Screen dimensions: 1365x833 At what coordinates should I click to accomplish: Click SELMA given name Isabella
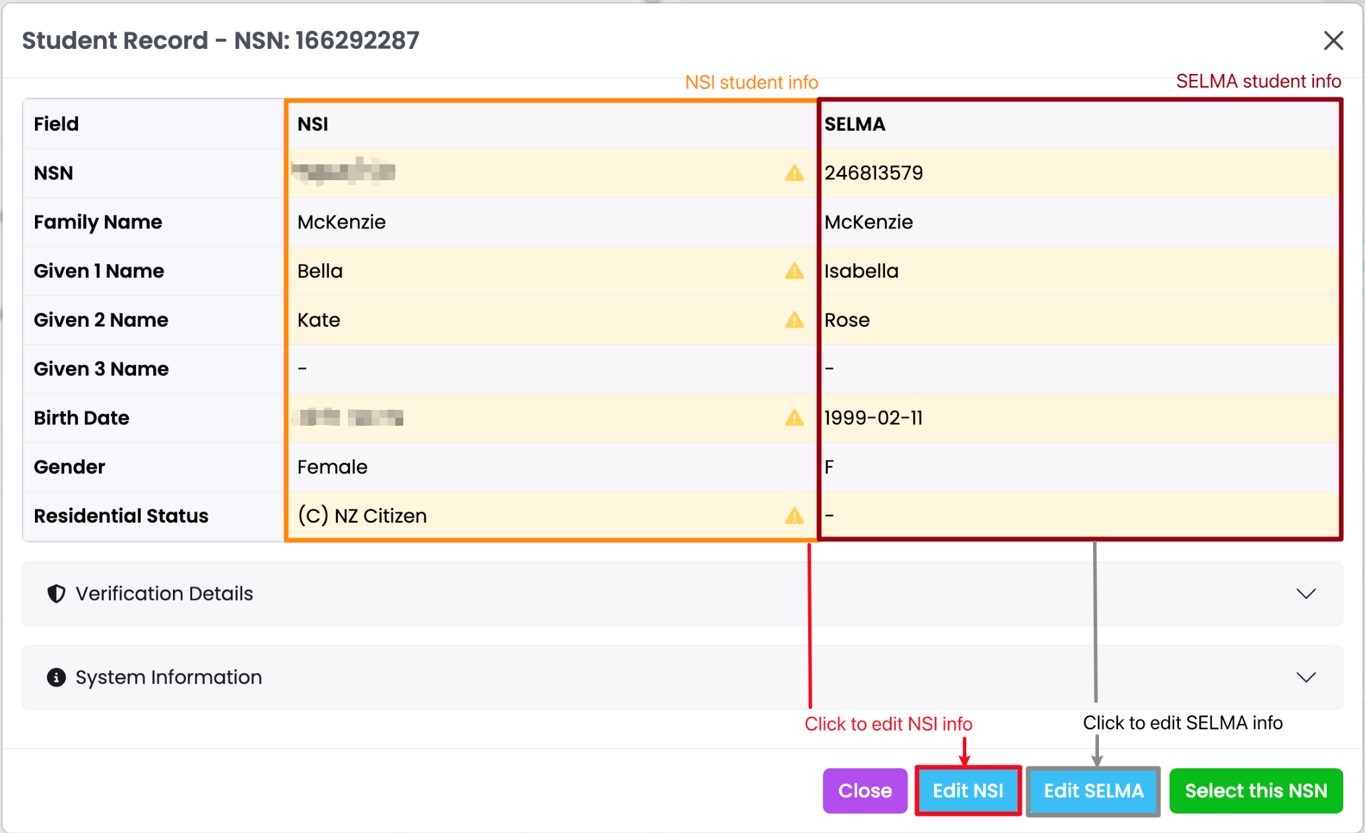861,271
